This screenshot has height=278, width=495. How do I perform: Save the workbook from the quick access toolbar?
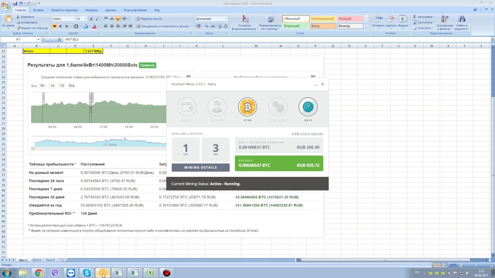pos(15,3)
